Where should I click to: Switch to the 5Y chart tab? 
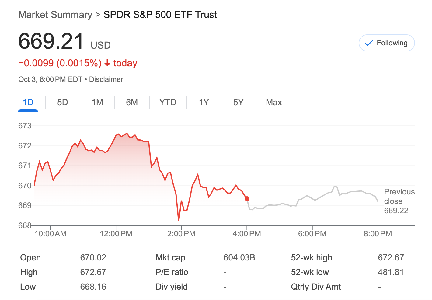pyautogui.click(x=239, y=103)
